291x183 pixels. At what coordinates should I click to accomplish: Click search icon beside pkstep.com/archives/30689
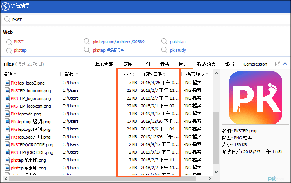pos(87,41)
